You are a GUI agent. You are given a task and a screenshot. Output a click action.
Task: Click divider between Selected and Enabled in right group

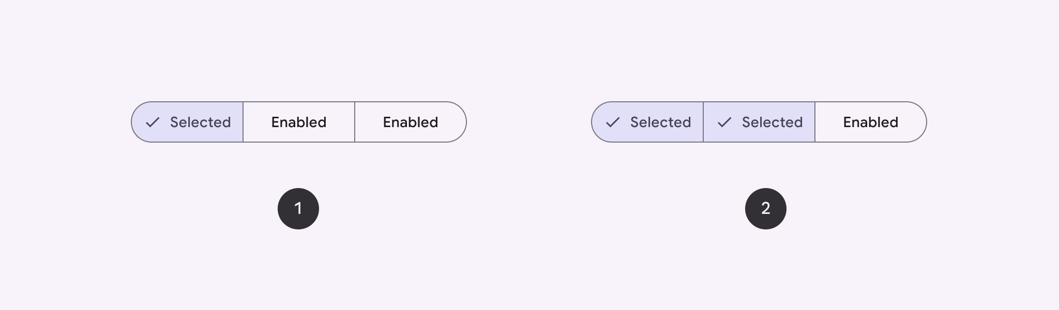pyautogui.click(x=815, y=122)
